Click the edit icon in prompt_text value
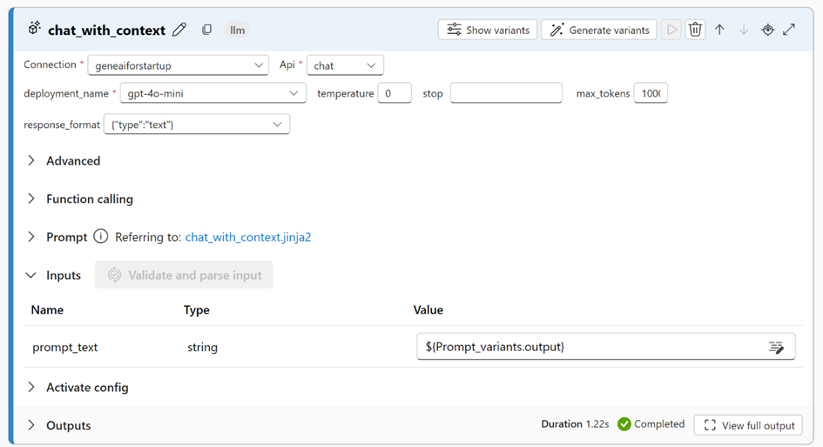The height and width of the screenshot is (447, 823). pyautogui.click(x=776, y=347)
